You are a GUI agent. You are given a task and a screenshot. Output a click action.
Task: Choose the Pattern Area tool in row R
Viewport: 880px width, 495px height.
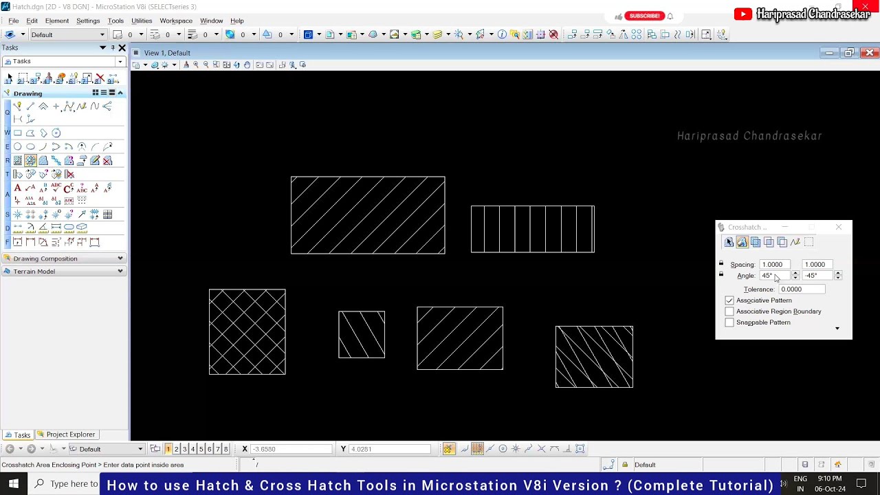click(x=43, y=160)
